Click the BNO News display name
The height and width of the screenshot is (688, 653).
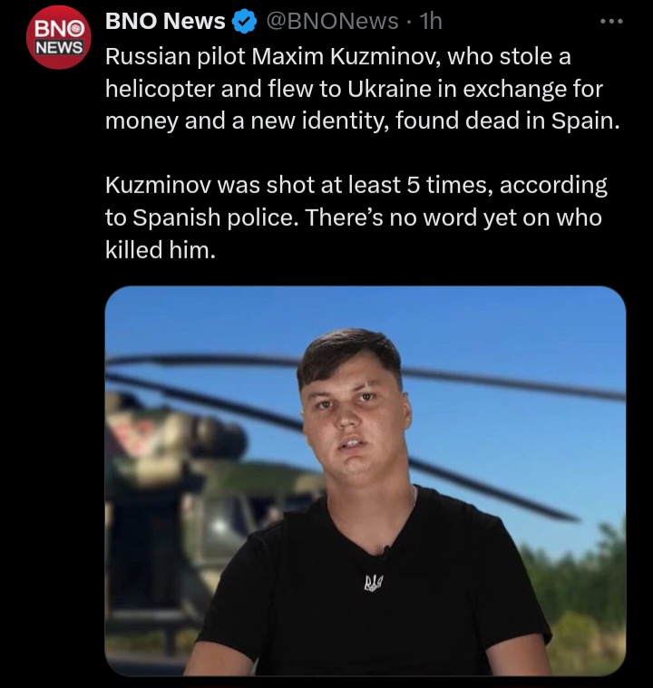point(165,21)
